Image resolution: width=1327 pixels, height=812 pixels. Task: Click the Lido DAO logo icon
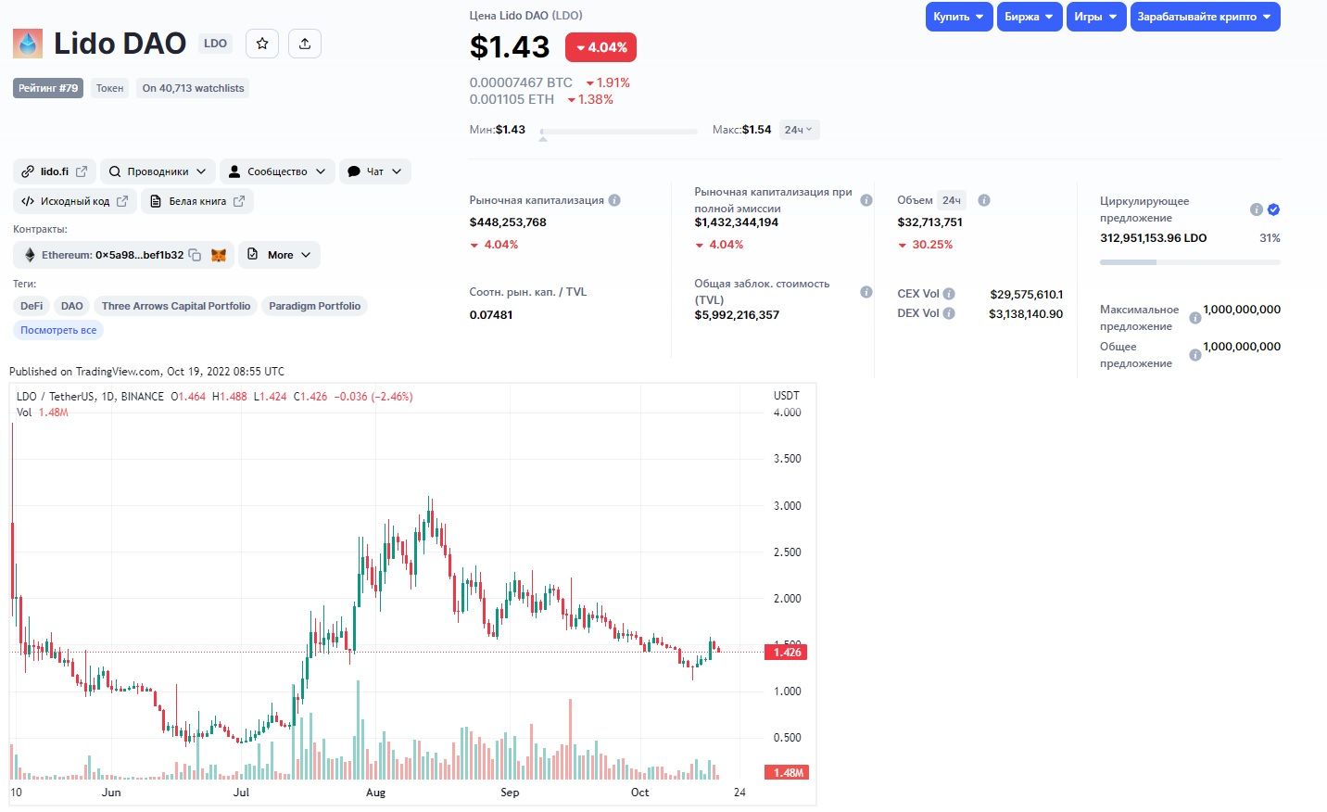(28, 44)
